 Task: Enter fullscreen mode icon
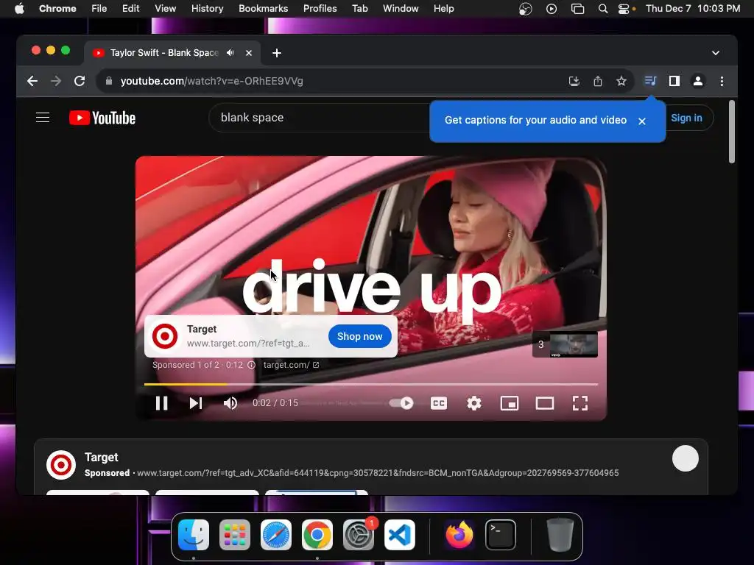[580, 403]
